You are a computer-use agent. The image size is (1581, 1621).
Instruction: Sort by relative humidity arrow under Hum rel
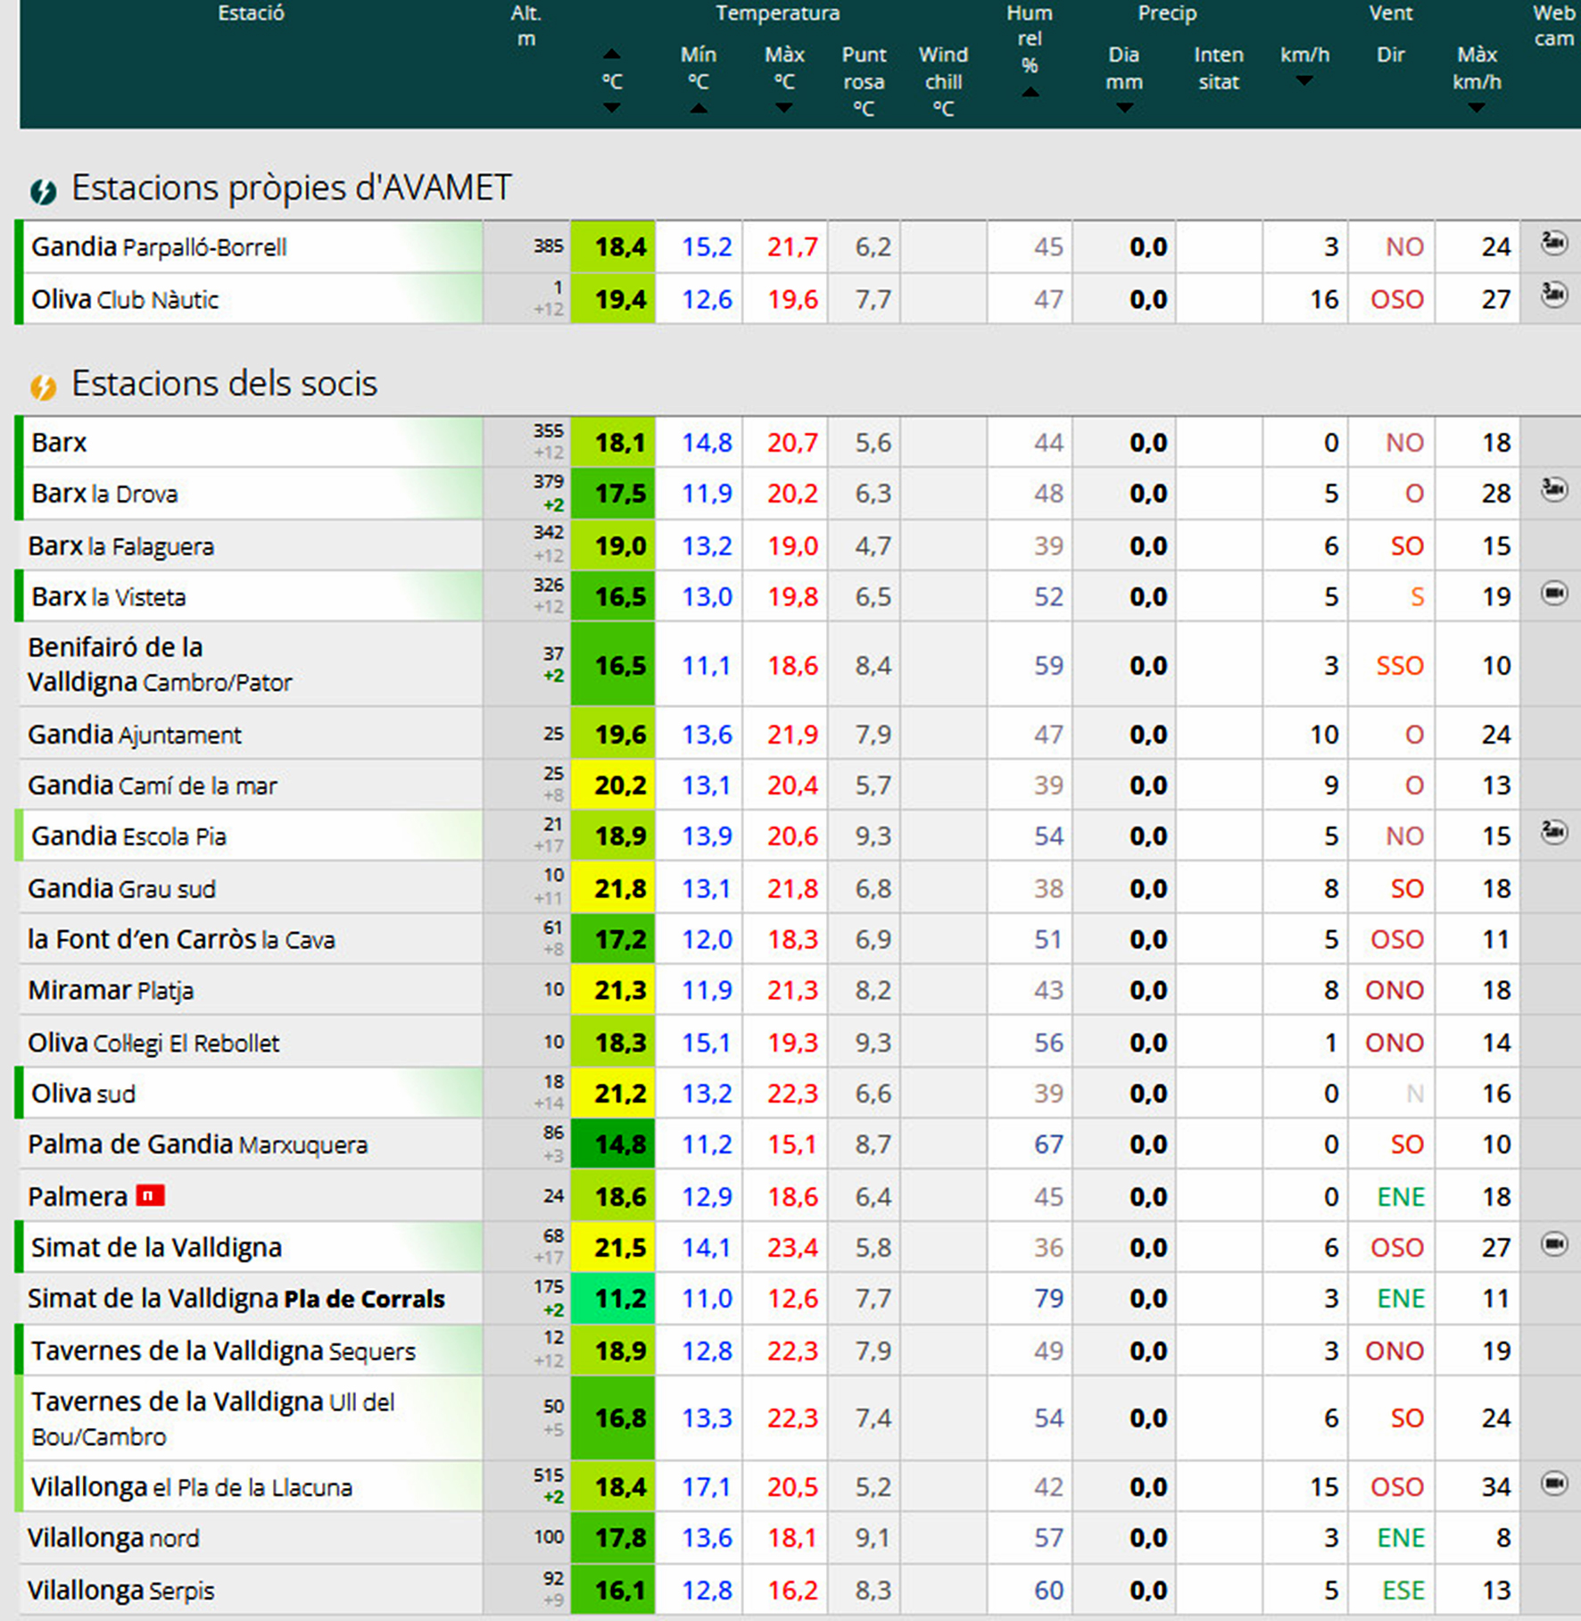1030,92
